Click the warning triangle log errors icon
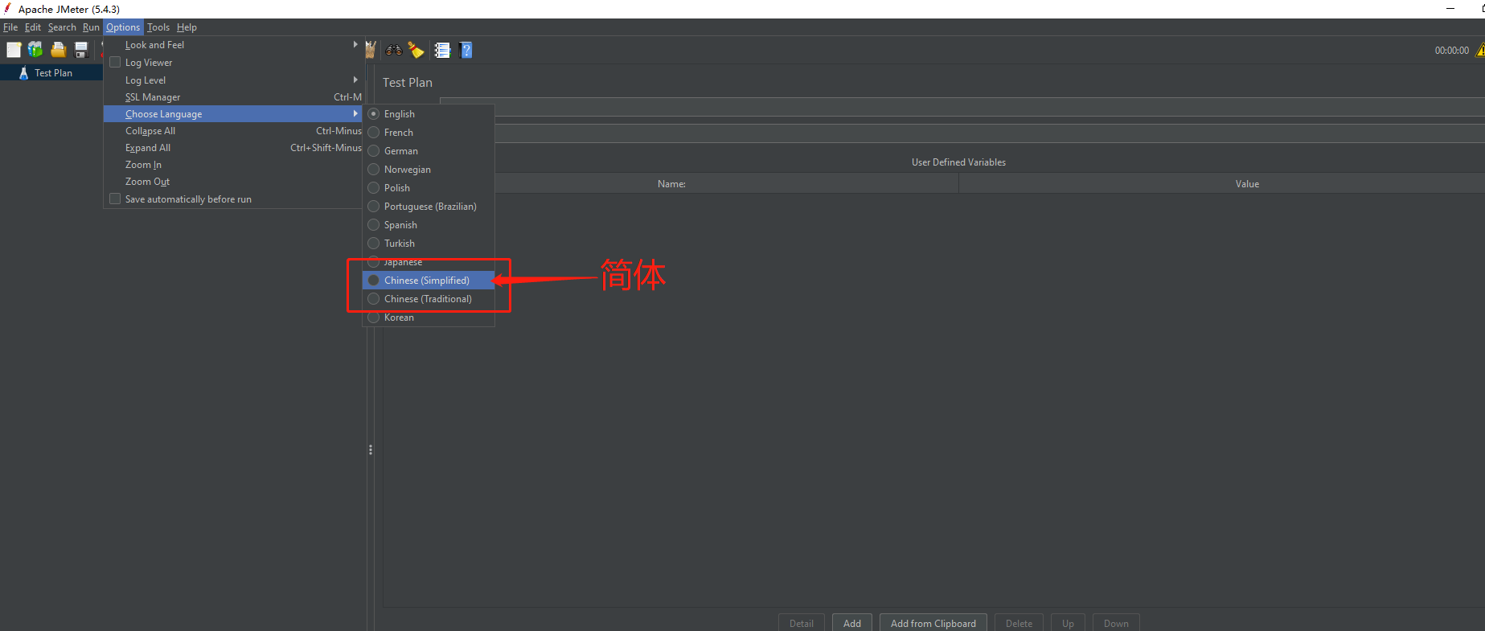This screenshot has width=1485, height=631. pos(1480,50)
